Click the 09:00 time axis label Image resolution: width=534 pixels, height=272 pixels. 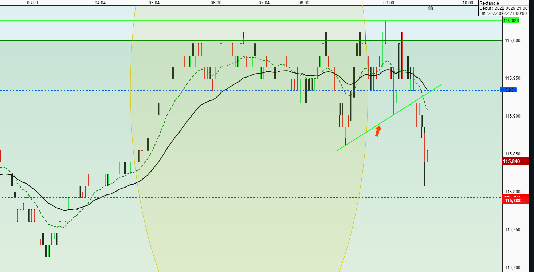pyautogui.click(x=389, y=3)
